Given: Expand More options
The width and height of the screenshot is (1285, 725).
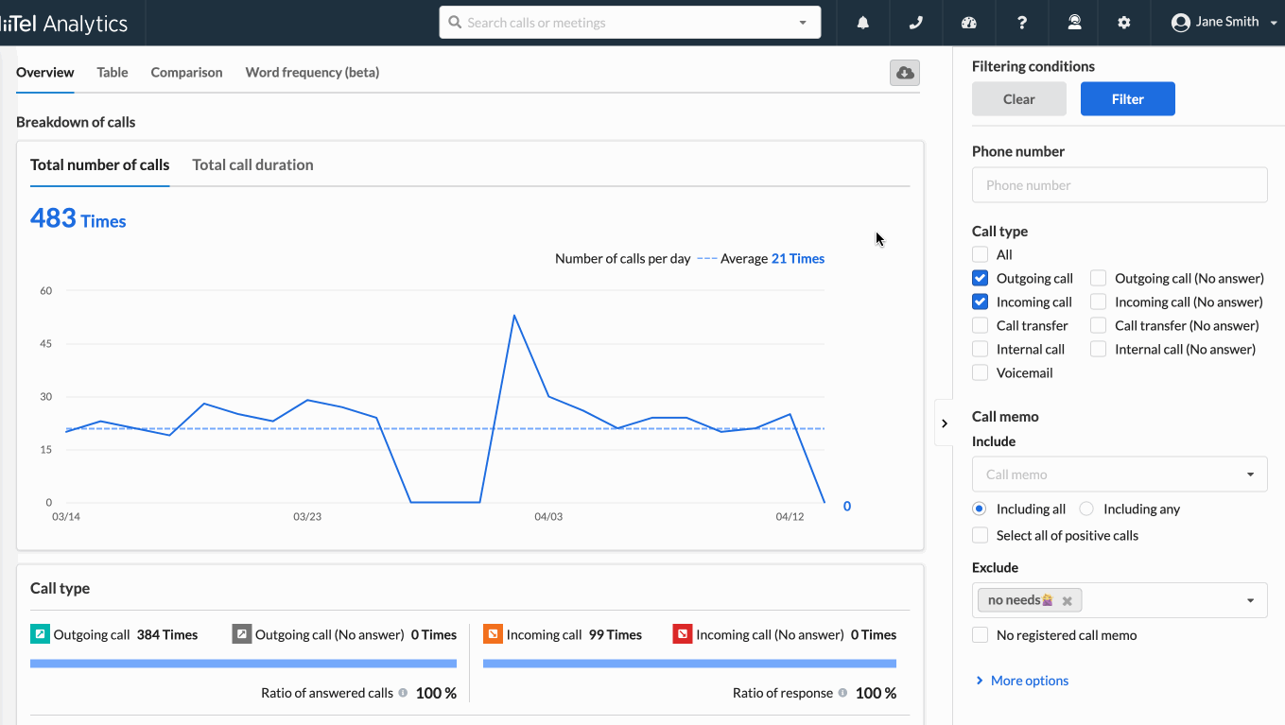Looking at the screenshot, I should coord(1021,681).
